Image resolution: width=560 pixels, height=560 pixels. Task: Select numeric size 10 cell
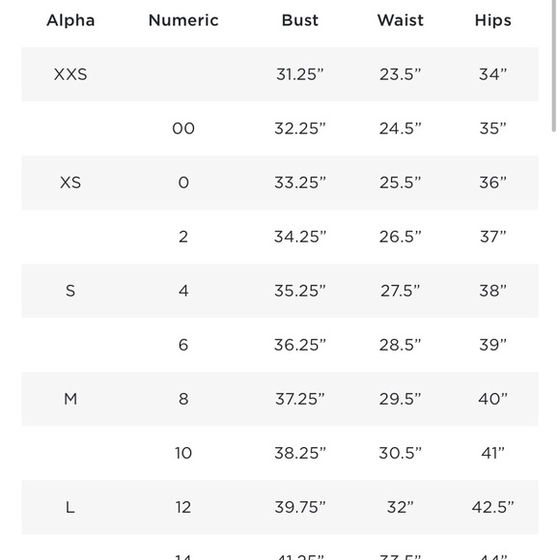tap(183, 453)
